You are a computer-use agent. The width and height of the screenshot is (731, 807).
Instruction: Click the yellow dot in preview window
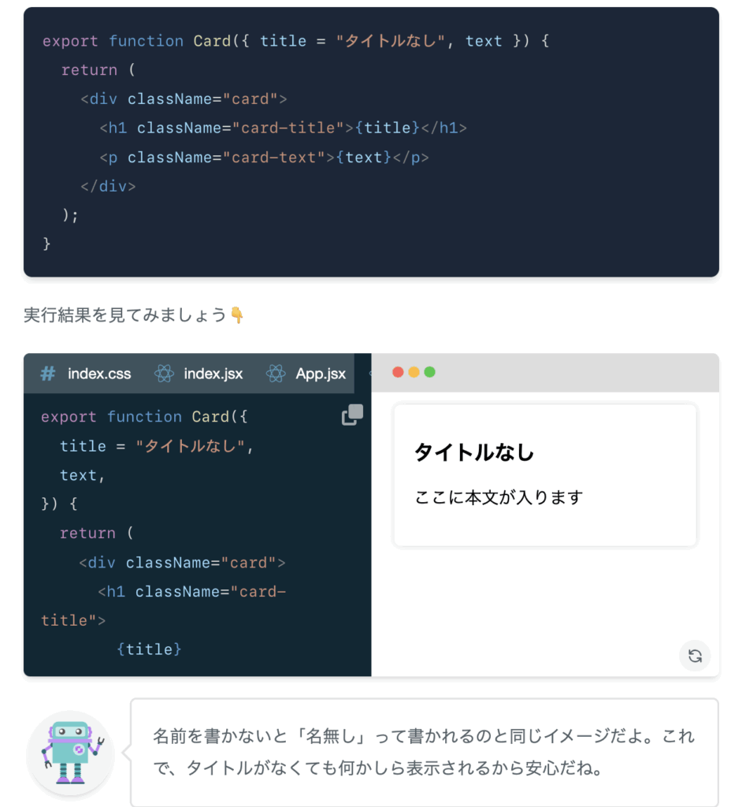414,372
